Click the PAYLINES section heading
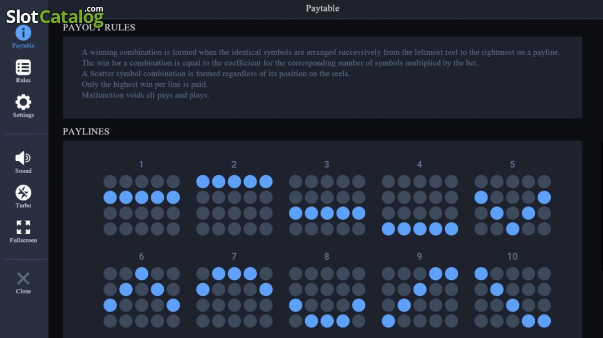603x338 pixels. [x=86, y=132]
